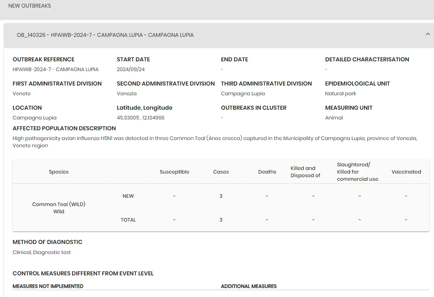Image resolution: width=434 pixels, height=297 pixels.
Task: Click AFFECTED POPULATION DESCRIPTION heading
Action: tap(64, 128)
